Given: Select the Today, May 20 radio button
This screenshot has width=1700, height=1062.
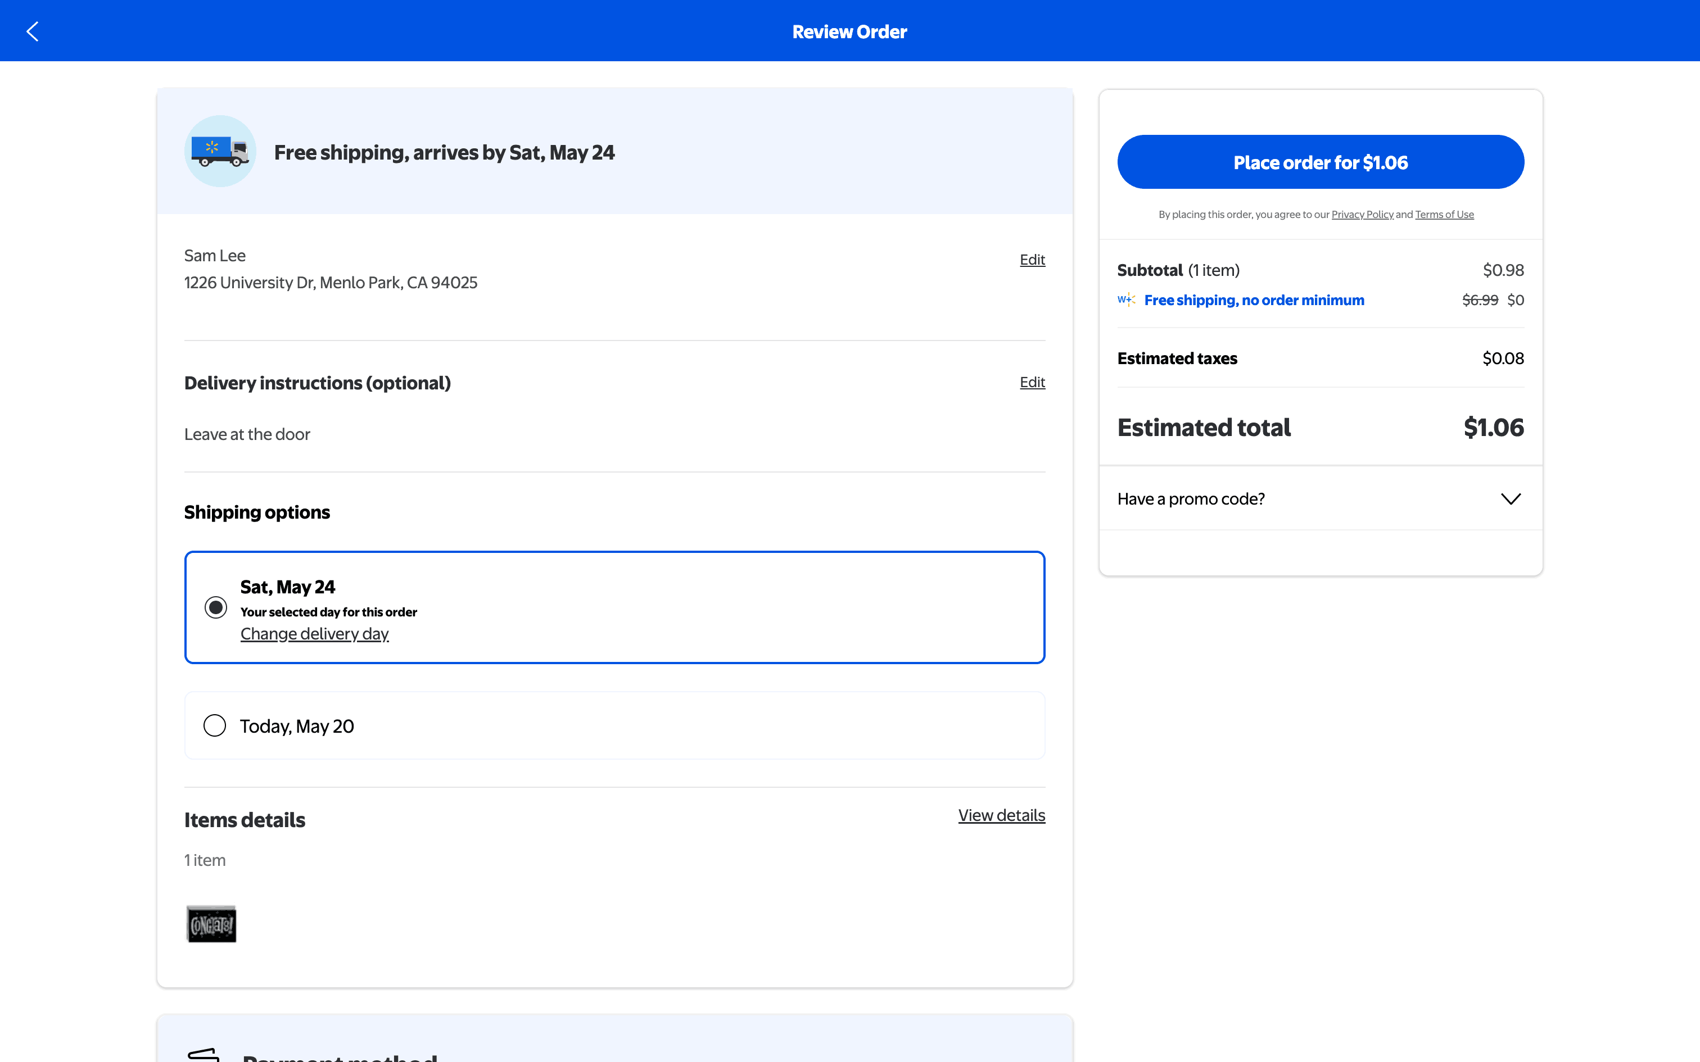Looking at the screenshot, I should 215,725.
